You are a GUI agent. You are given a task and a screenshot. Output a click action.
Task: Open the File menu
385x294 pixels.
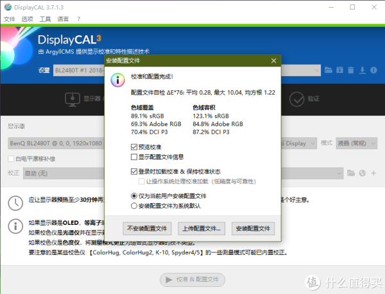coord(10,19)
